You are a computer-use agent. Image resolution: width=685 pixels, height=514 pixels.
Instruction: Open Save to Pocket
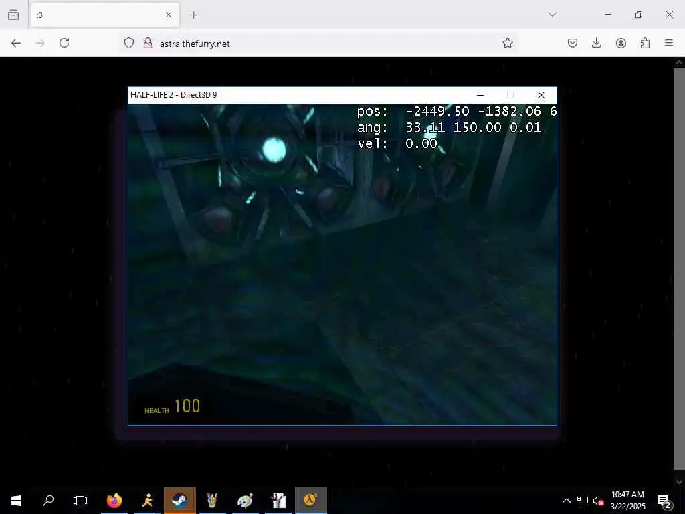(573, 43)
